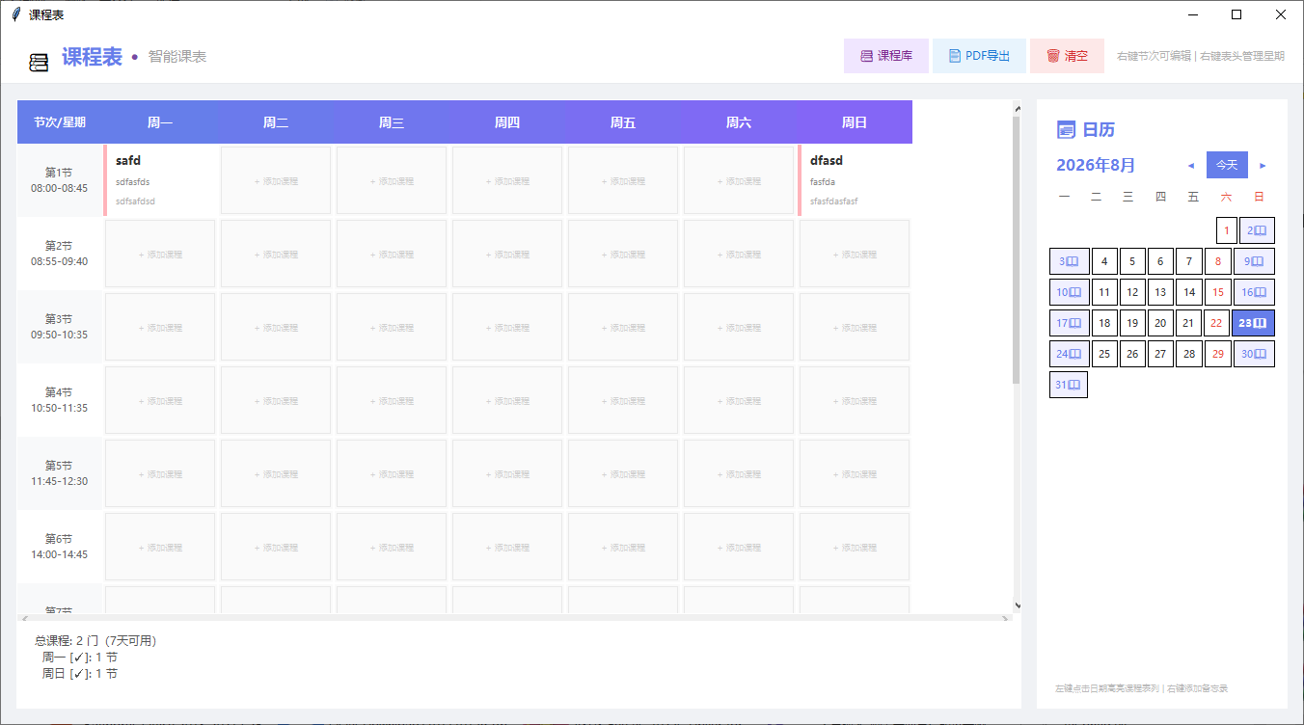The height and width of the screenshot is (725, 1304).
Task: Add a course to 周三 第3节
Action: [392, 327]
